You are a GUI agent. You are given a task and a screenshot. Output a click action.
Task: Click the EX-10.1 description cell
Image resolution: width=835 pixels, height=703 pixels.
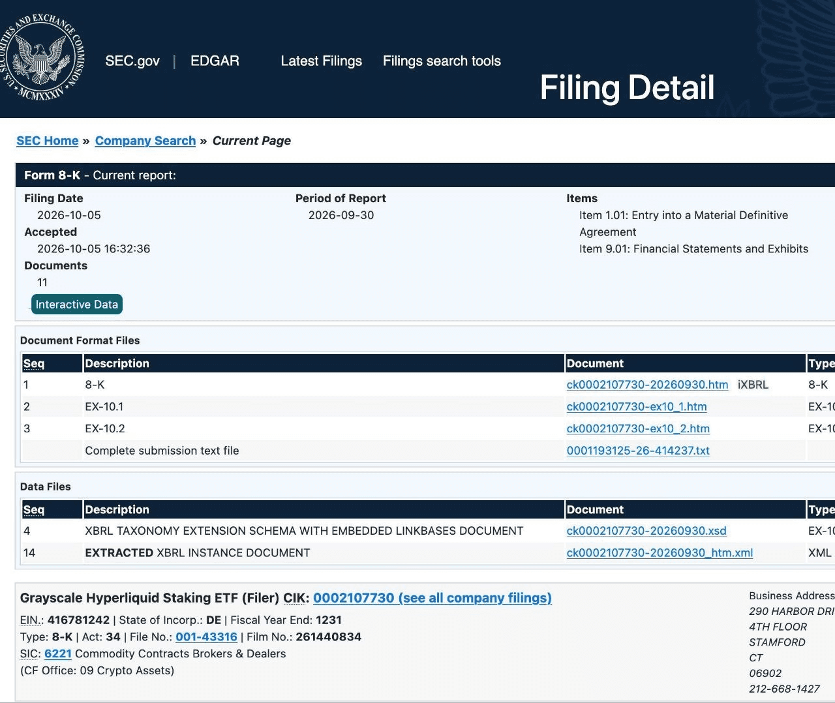point(104,407)
